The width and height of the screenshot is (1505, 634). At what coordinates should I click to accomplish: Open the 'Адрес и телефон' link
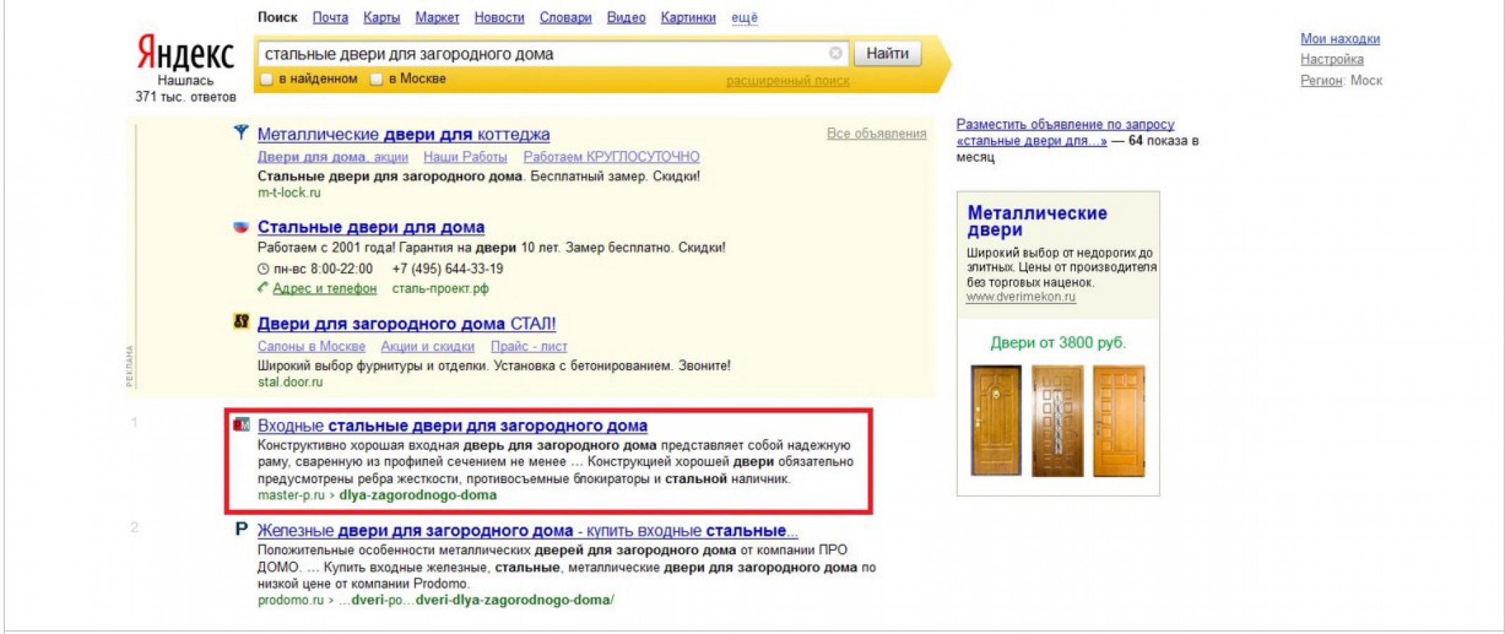[x=324, y=288]
